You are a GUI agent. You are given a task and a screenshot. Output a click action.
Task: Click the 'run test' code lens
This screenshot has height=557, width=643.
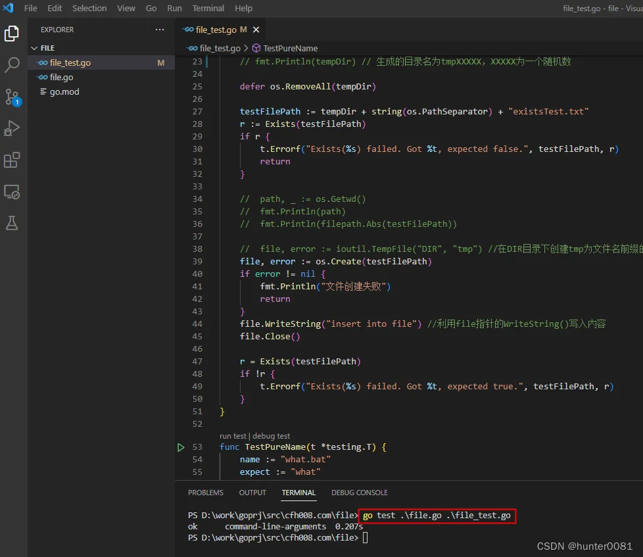pos(233,436)
